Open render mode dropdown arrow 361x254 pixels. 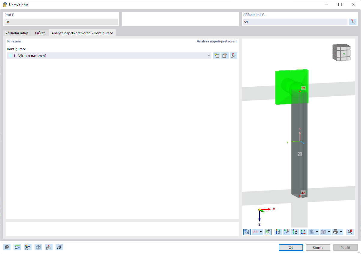(317, 232)
